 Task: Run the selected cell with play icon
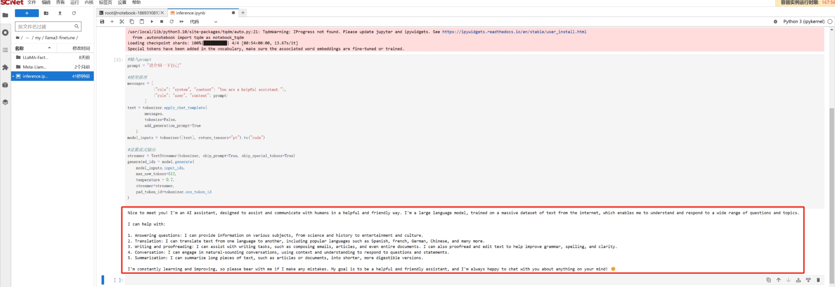(152, 22)
